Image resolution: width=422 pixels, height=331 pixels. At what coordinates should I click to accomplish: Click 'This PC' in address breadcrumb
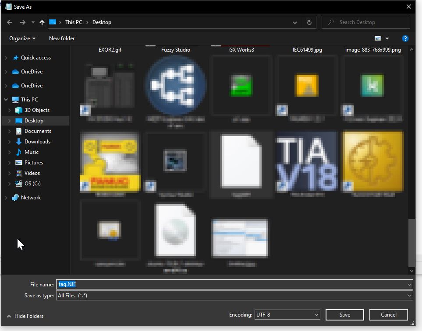coord(74,22)
